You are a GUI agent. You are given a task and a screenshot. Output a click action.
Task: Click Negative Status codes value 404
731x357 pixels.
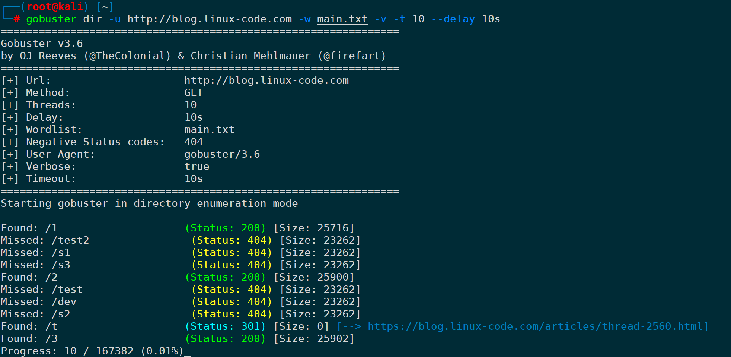tap(194, 142)
